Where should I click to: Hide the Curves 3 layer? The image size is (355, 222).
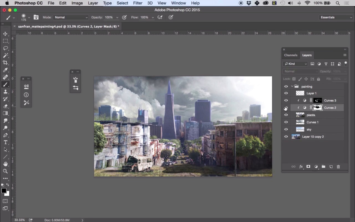286,100
